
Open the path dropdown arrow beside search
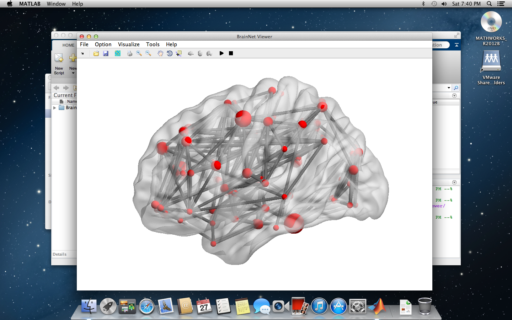click(x=449, y=88)
